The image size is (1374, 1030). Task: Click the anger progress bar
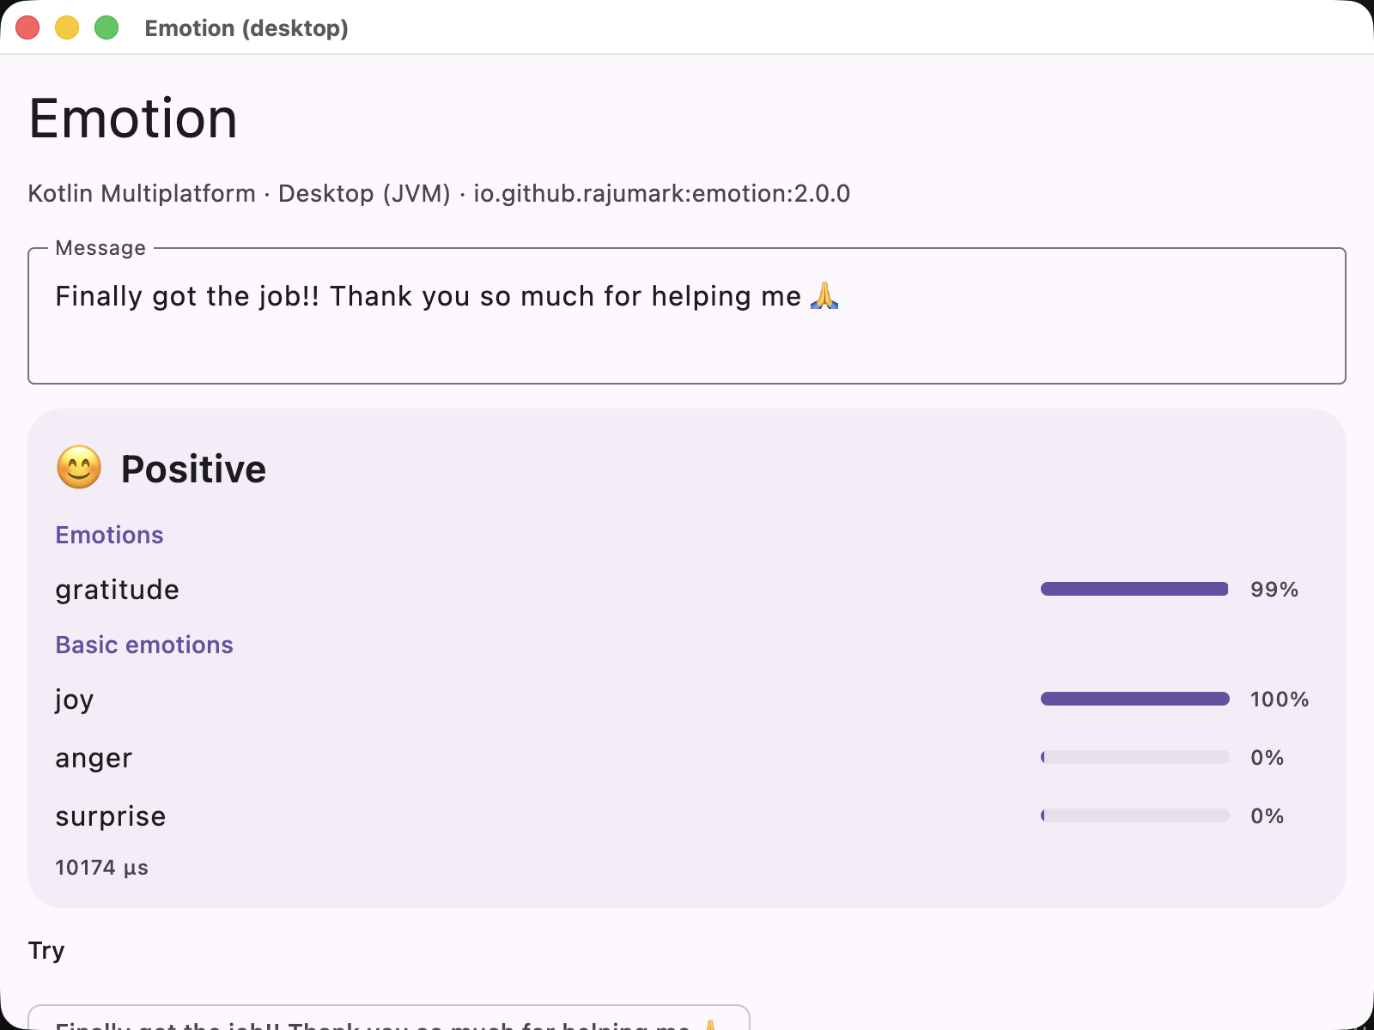click(x=1134, y=757)
